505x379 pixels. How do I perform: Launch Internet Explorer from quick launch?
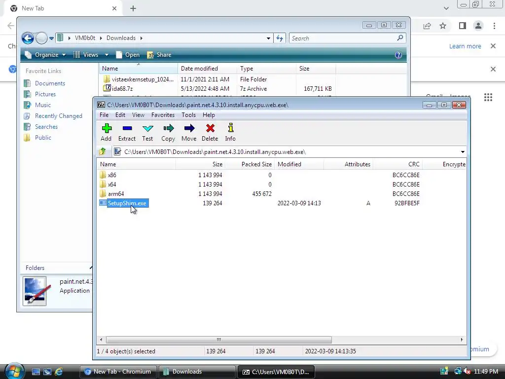point(59,372)
